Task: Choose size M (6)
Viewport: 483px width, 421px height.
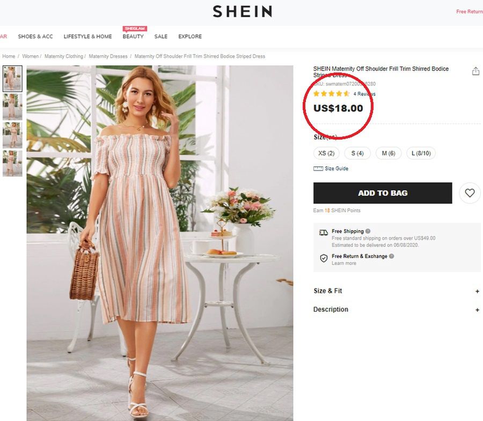Action: coord(389,154)
